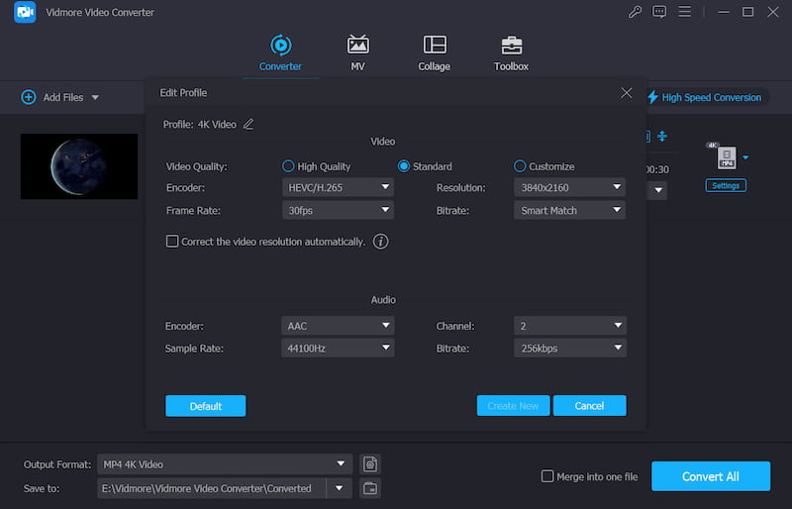Enable Correct the video resolution automatically
The height and width of the screenshot is (509, 792).
click(x=172, y=242)
